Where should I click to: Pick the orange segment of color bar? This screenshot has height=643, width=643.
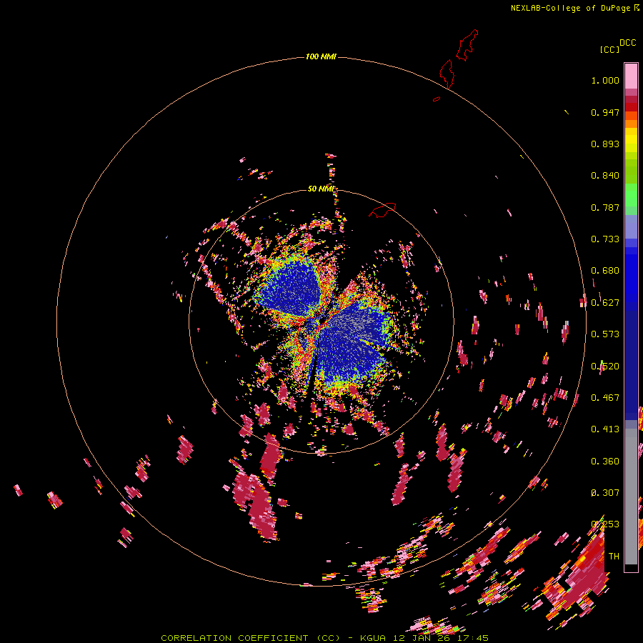pyautogui.click(x=631, y=124)
